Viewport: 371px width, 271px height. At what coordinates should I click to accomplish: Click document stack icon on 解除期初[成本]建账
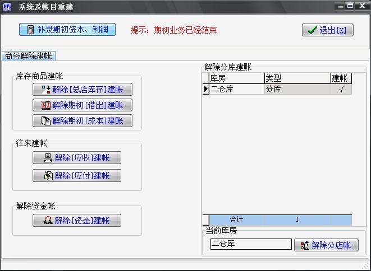point(46,121)
